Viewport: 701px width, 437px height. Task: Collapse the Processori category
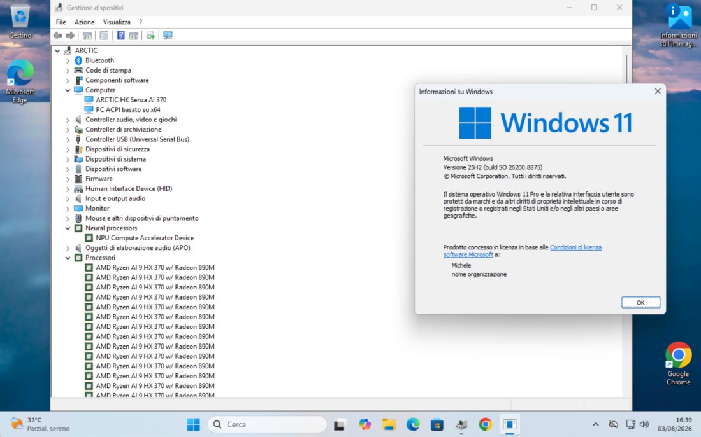[68, 258]
